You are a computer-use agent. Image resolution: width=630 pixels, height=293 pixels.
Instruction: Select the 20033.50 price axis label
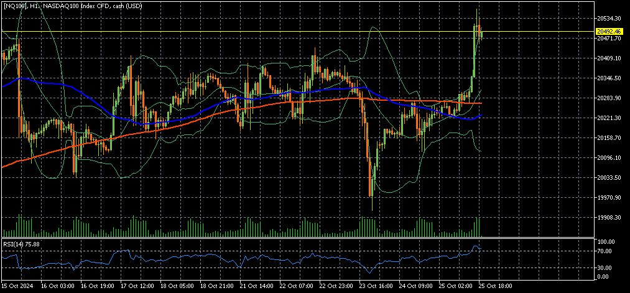click(x=609, y=178)
